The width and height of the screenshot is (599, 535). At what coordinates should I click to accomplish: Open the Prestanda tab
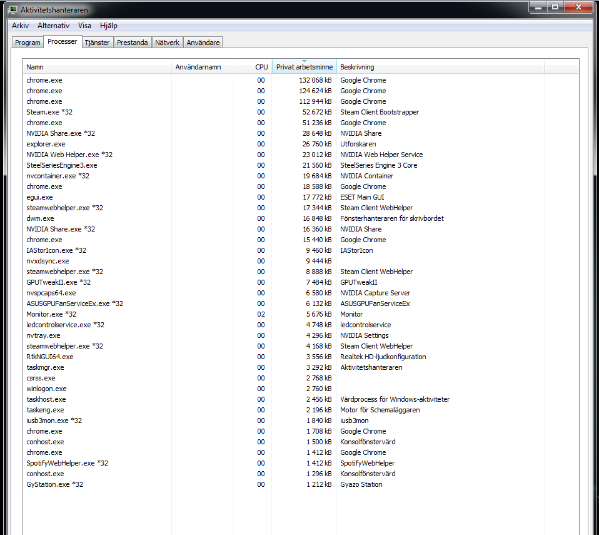(x=132, y=43)
